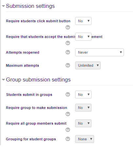Click the Group submission settings heading
133x158 pixels.
(38, 79)
